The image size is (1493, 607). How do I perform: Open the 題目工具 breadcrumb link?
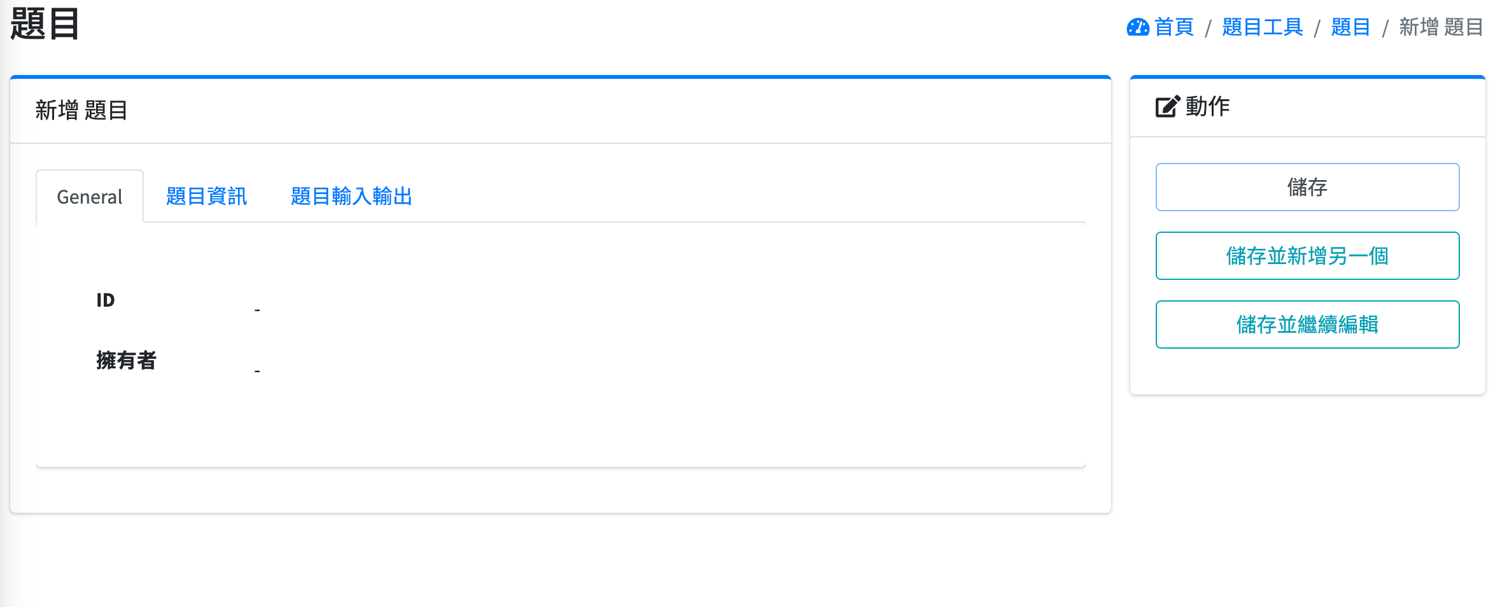coord(1263,27)
